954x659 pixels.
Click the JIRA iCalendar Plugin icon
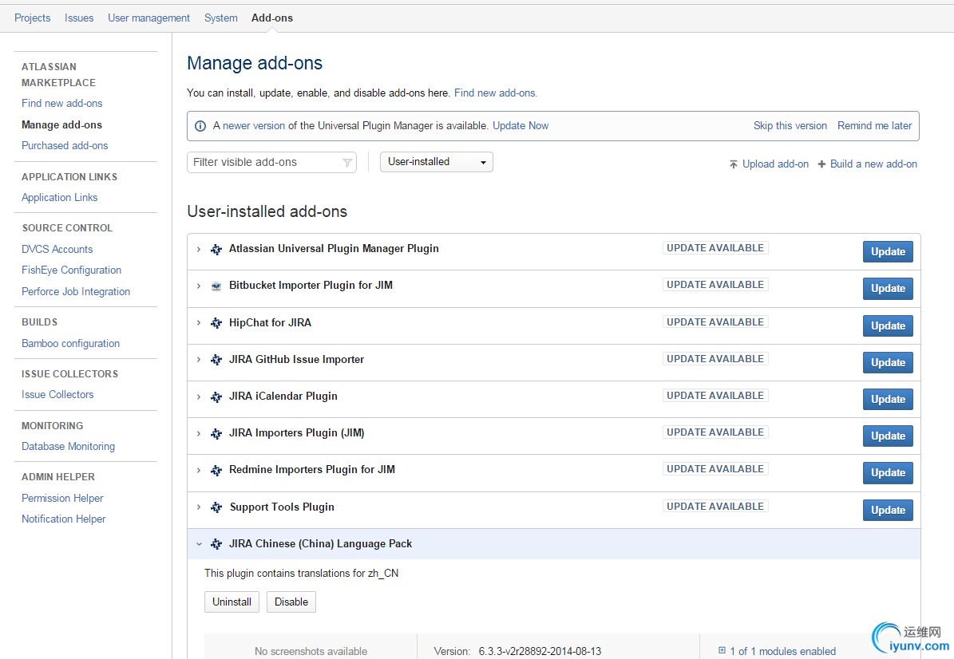pos(216,397)
